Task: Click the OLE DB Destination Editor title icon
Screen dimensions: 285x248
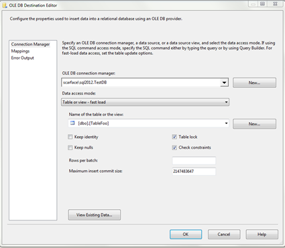Action: (4, 5)
